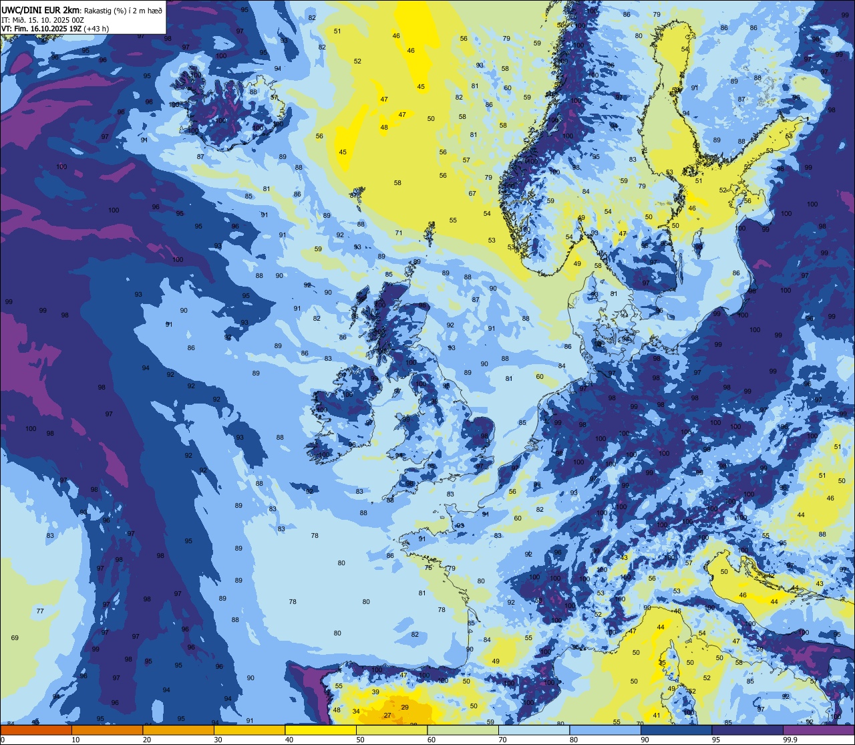
Task: Click the 'IT: Mið. 15. 10. 2025 00Z' line
Action: click(x=43, y=20)
